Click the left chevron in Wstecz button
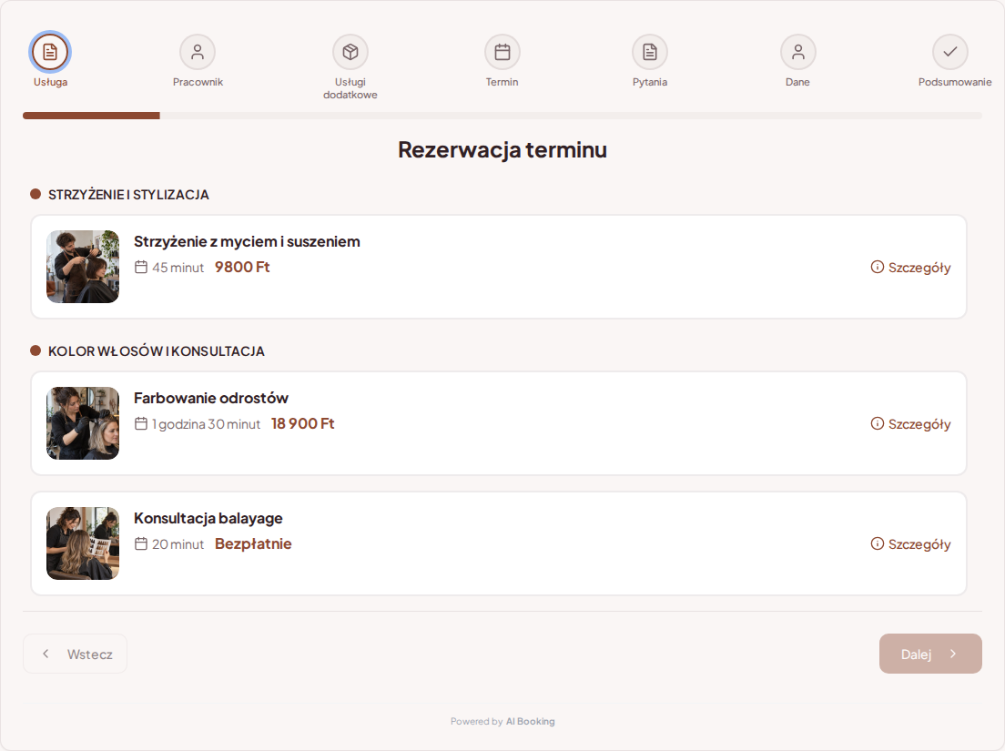This screenshot has width=1005, height=751. (46, 654)
